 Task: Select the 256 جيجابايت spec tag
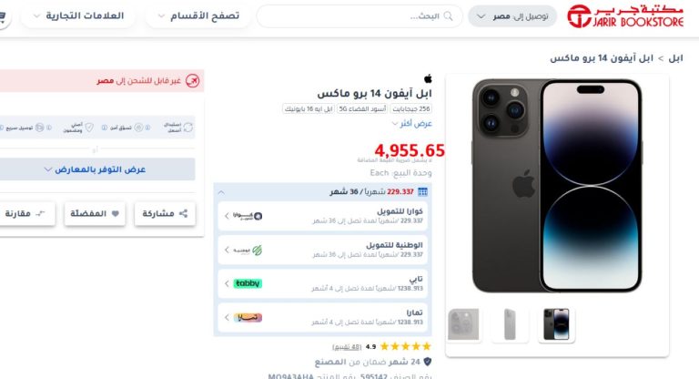coord(411,108)
